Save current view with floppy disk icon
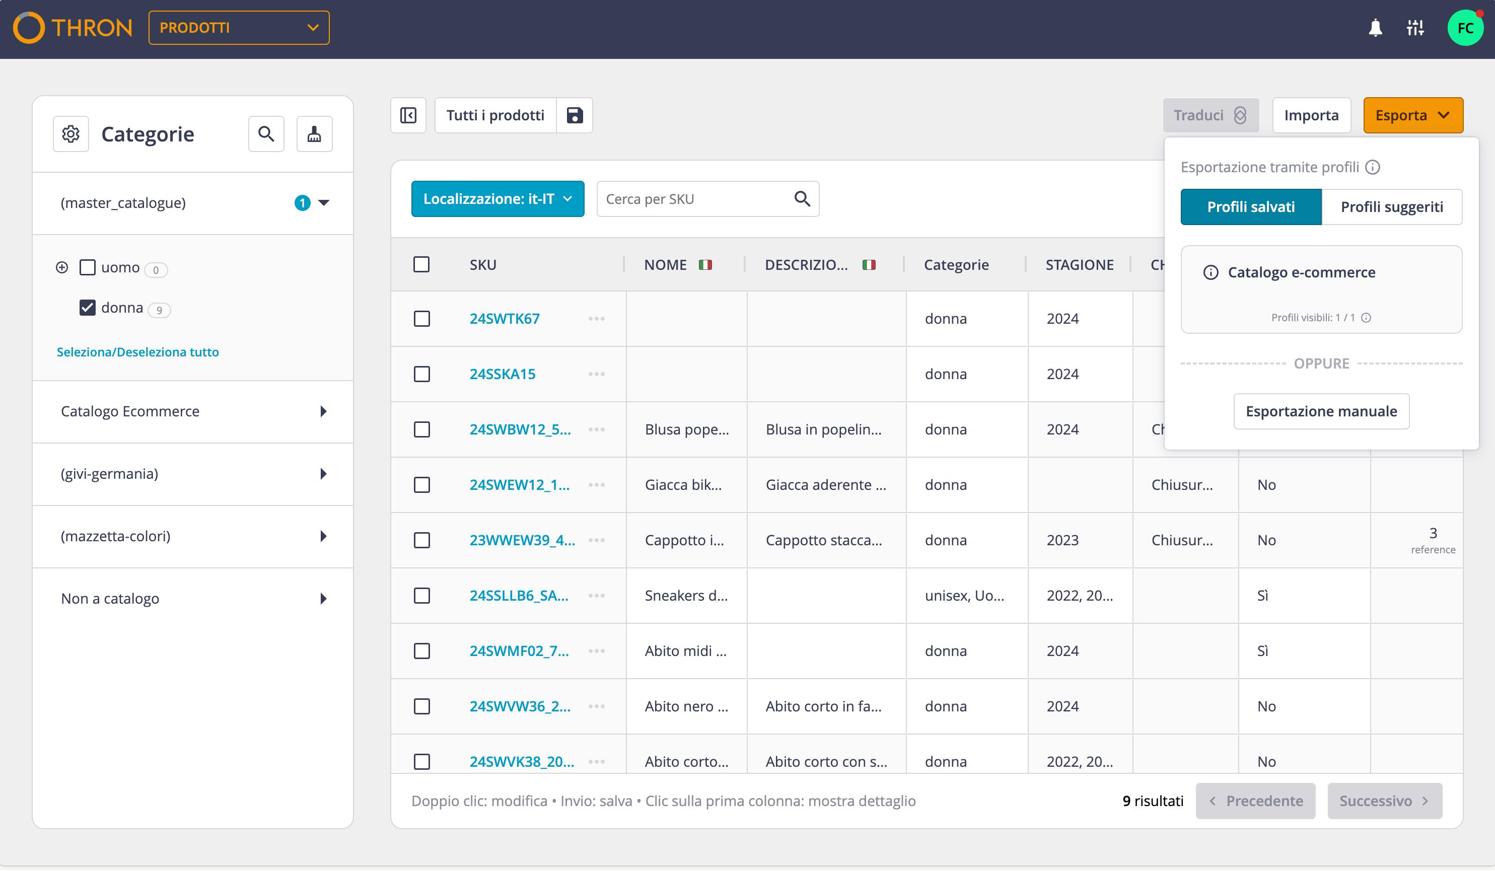The height and width of the screenshot is (871, 1495). (x=574, y=115)
